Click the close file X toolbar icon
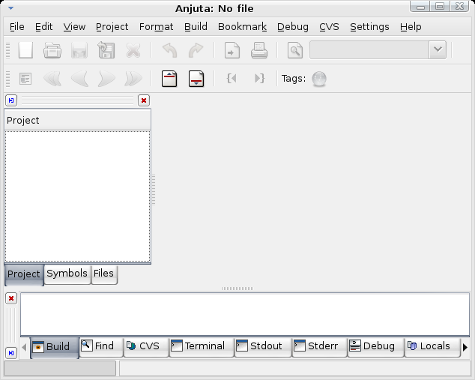The height and width of the screenshot is (380, 475). 133,50
